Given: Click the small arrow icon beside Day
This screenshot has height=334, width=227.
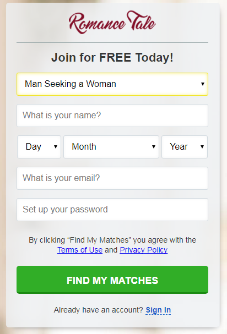Looking at the screenshot, I should 56,146.
